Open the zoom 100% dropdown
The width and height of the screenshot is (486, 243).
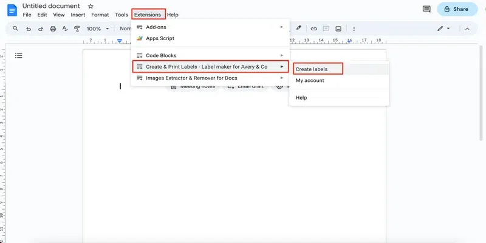coord(98,29)
